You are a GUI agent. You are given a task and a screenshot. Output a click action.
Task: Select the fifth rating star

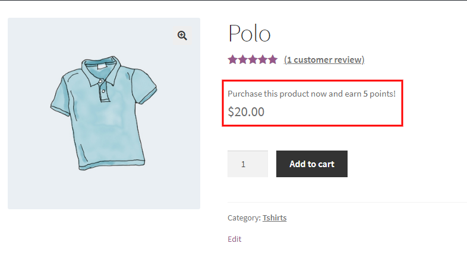click(273, 59)
